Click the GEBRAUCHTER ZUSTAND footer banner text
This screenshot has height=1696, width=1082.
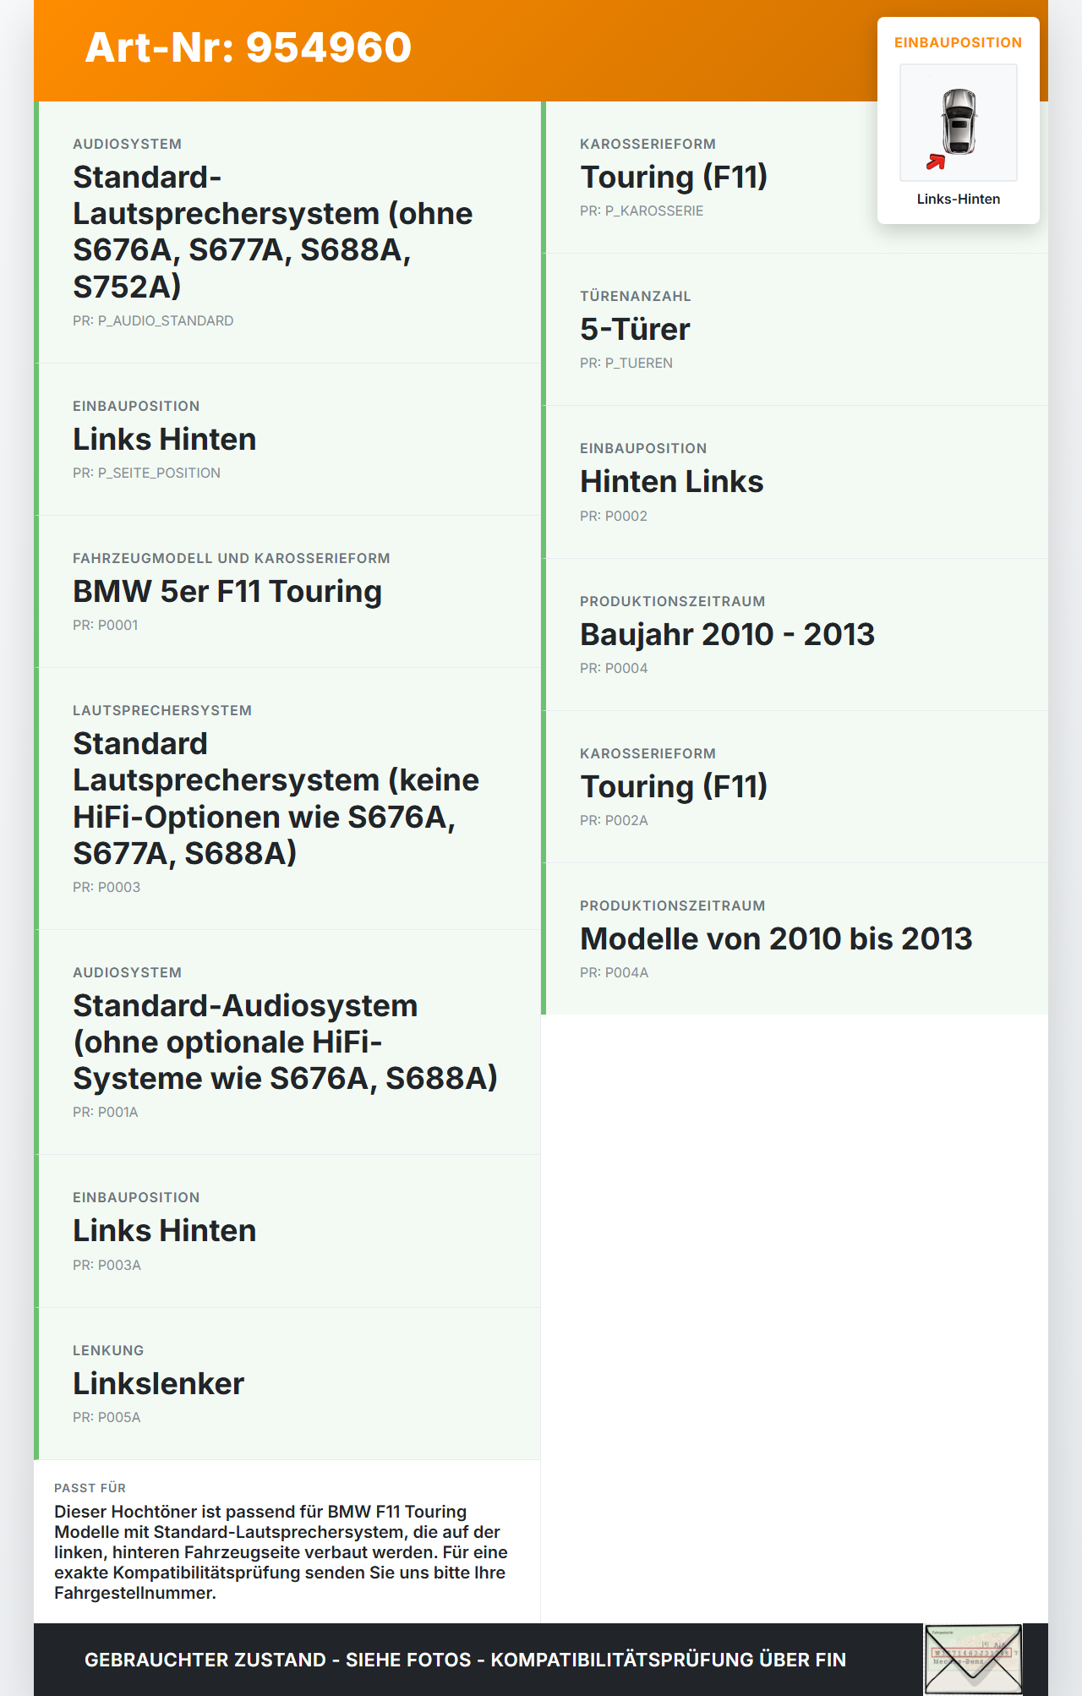pos(465,1660)
